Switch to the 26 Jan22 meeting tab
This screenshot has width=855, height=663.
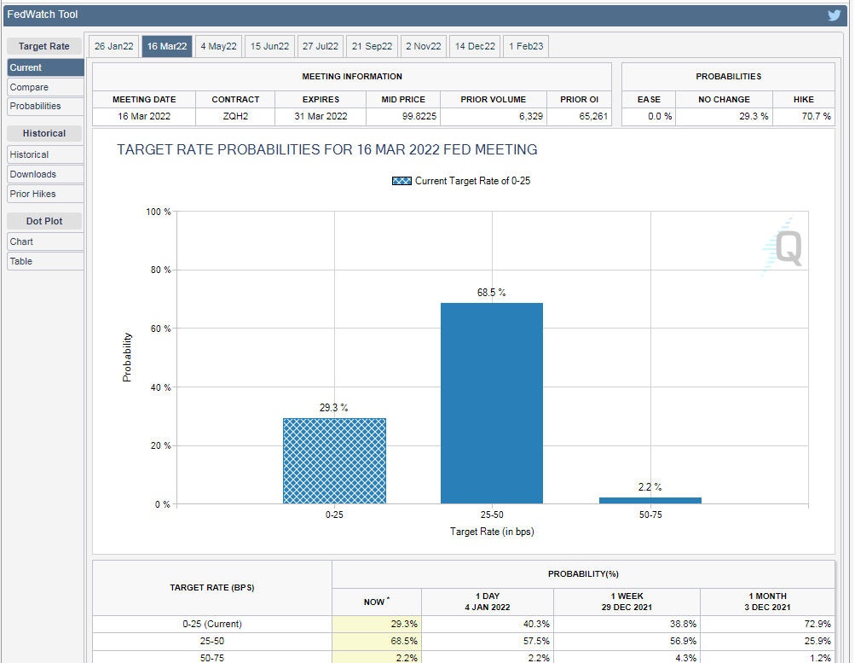click(x=114, y=46)
